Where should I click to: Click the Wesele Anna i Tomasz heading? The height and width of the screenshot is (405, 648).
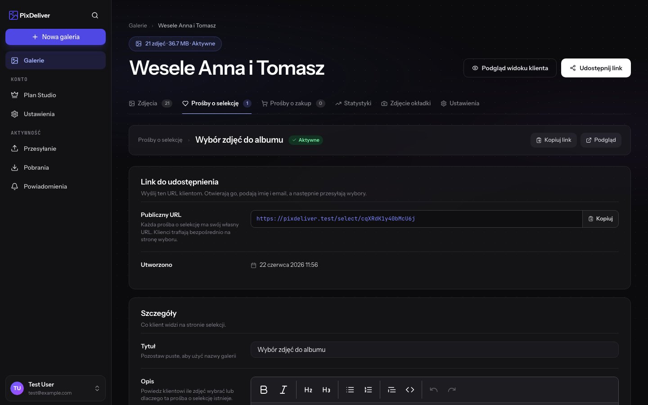coord(227,68)
